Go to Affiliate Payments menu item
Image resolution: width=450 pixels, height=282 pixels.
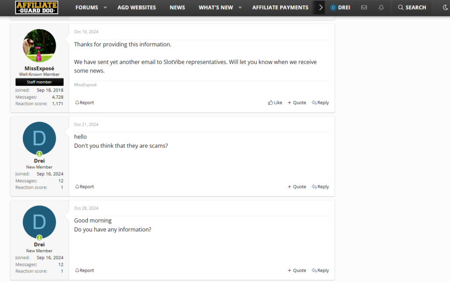[x=280, y=7]
